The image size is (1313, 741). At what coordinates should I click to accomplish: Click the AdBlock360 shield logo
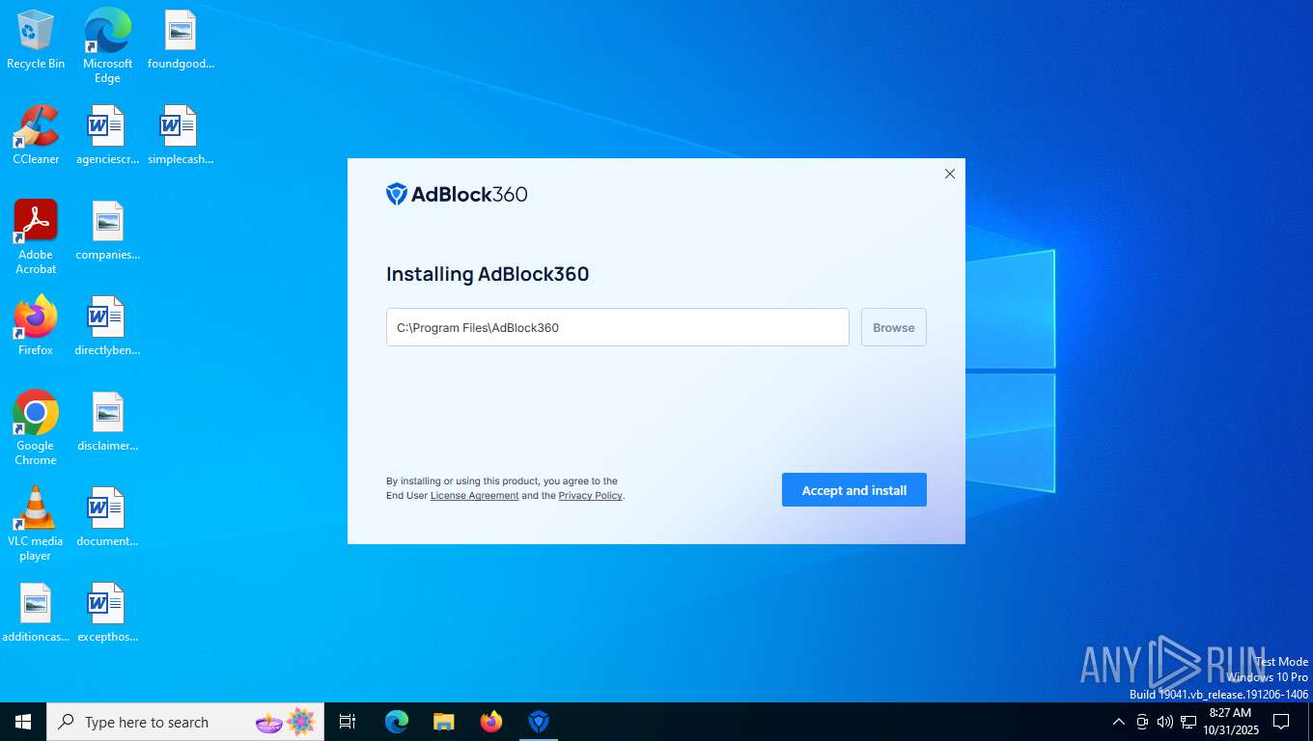tap(397, 194)
